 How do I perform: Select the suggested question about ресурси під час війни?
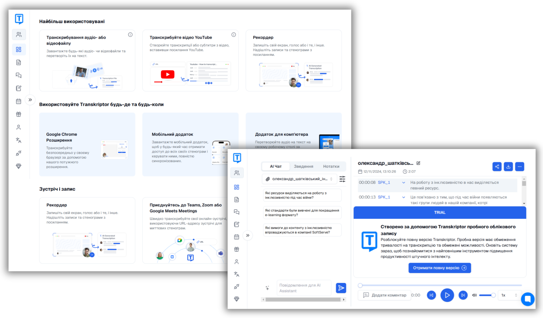click(302, 195)
